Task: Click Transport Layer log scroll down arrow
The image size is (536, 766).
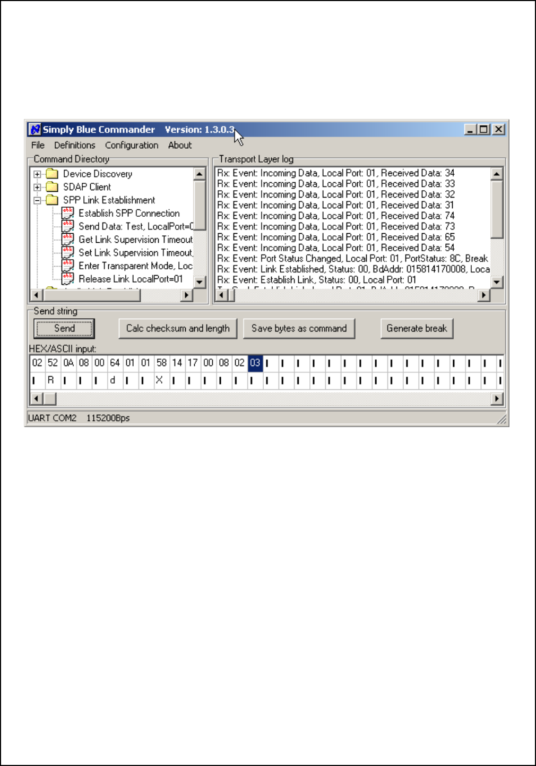Action: [x=497, y=282]
